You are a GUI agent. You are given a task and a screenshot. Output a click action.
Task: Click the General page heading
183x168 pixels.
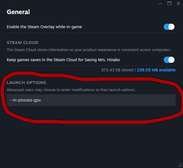pos(18,12)
